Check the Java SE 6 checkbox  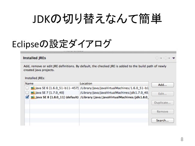(27, 88)
